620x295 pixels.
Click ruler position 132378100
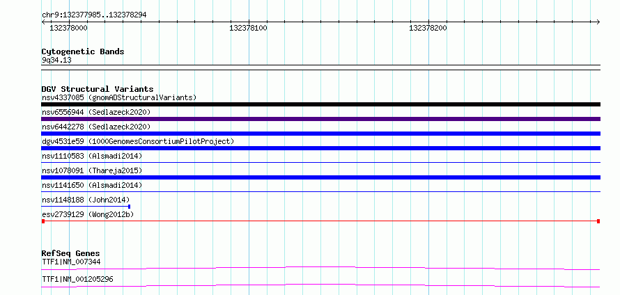tap(248, 28)
